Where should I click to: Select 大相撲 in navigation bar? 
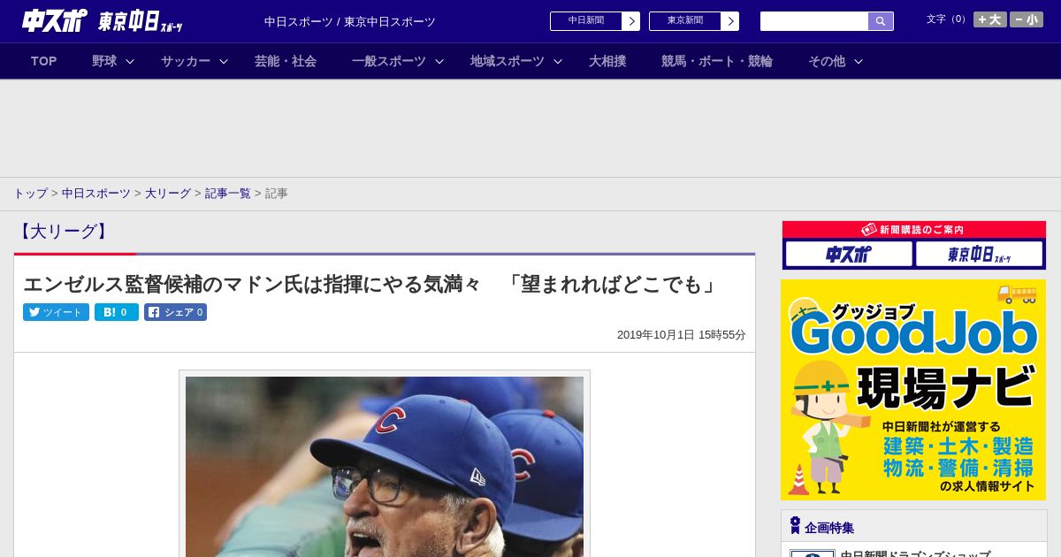[x=607, y=61]
